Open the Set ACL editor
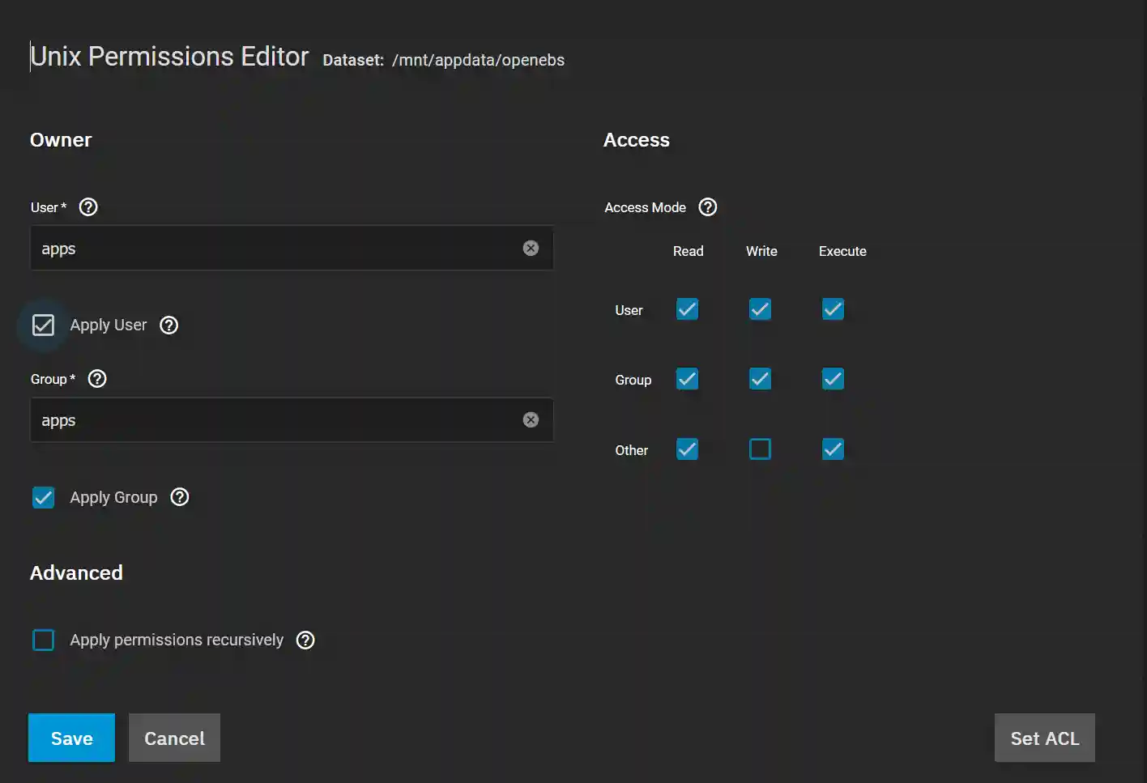 click(1044, 738)
